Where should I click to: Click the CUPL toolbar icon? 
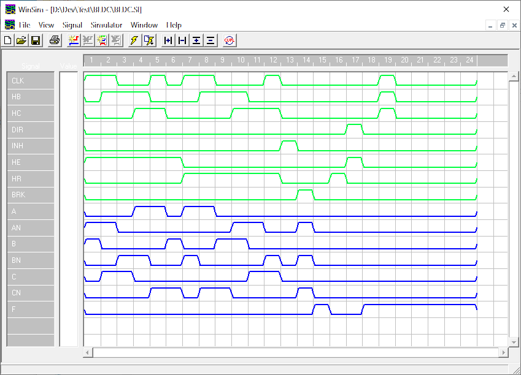[x=229, y=40]
